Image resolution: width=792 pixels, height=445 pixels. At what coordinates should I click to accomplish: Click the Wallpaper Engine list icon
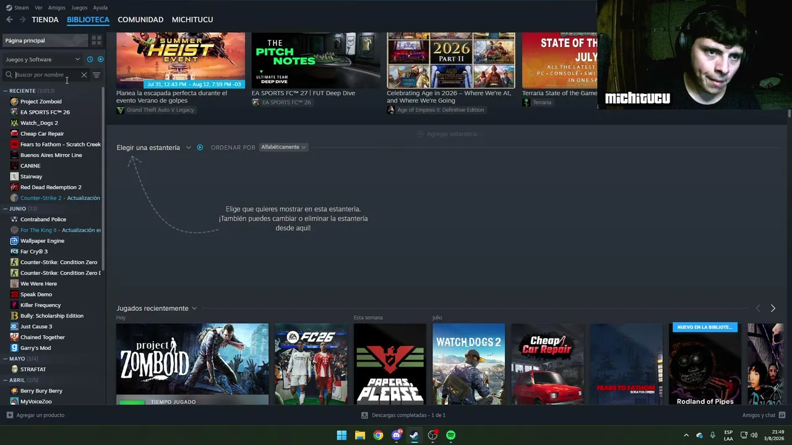14,241
